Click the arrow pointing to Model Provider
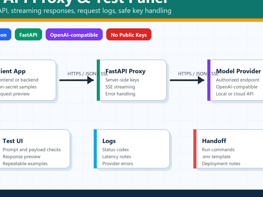This screenshot has width=263, height=197. pos(187,80)
